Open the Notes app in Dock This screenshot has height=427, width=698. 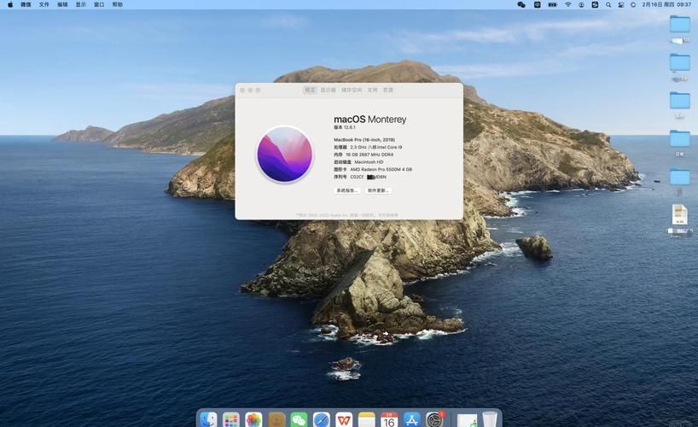click(x=366, y=419)
